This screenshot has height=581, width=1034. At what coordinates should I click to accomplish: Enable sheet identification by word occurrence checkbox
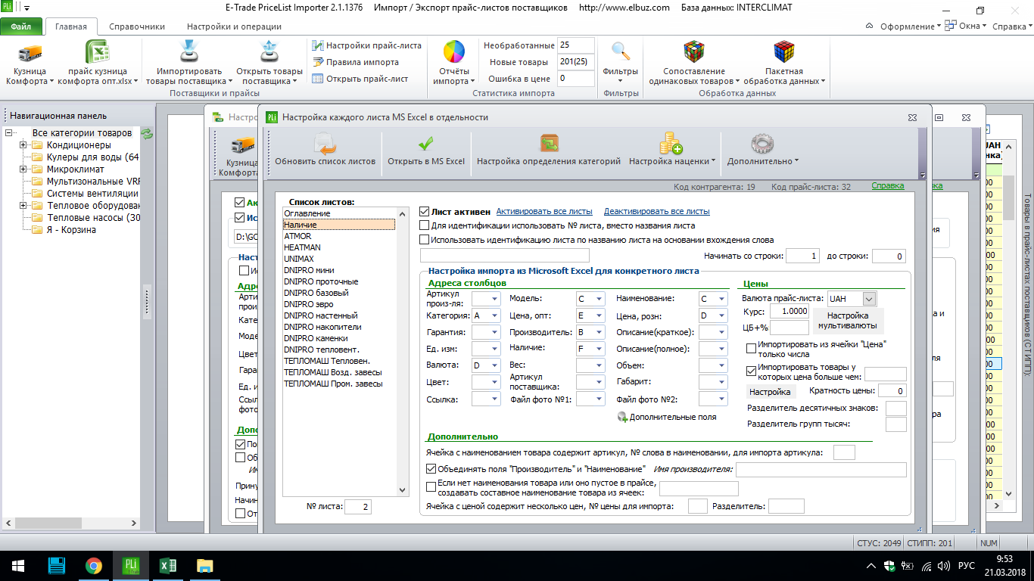coord(425,240)
